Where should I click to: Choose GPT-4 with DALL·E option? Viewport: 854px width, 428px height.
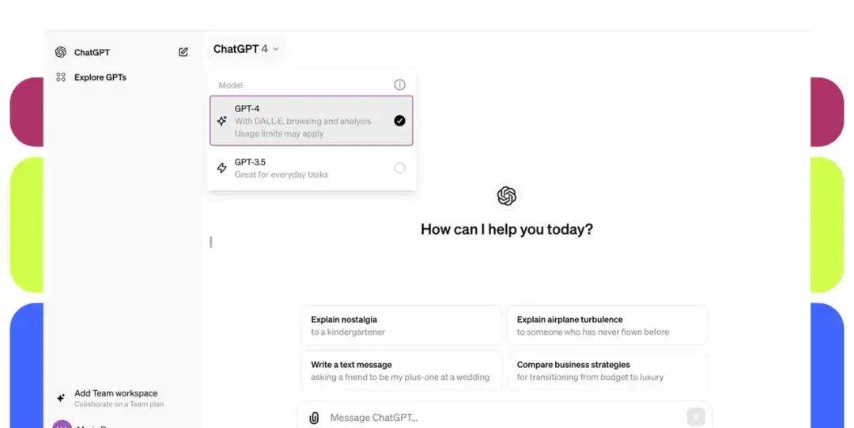point(312,121)
